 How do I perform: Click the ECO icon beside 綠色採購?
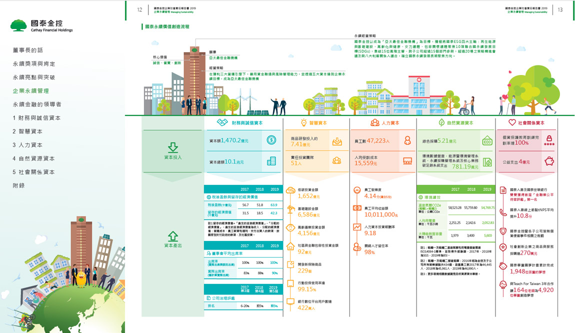pos(487,140)
